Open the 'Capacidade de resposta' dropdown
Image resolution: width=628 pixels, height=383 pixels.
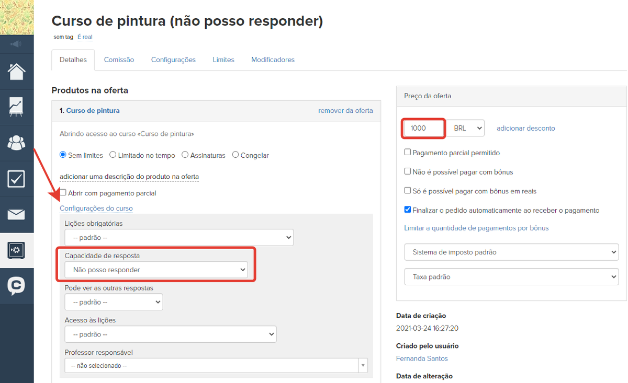point(156,270)
